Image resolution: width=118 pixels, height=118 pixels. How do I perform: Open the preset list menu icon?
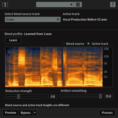[78, 4]
